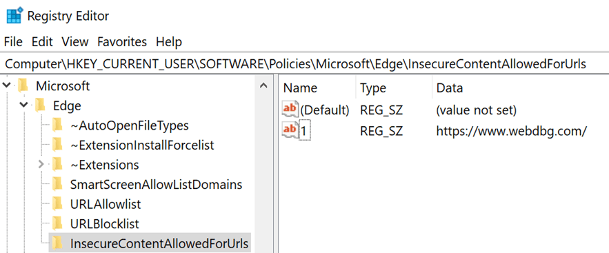Click REG_SZ type of value 1
The image size is (609, 253).
pos(381,131)
